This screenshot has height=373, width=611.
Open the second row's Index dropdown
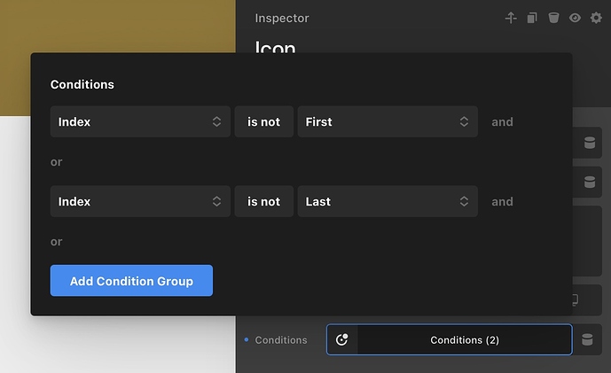[x=140, y=201]
